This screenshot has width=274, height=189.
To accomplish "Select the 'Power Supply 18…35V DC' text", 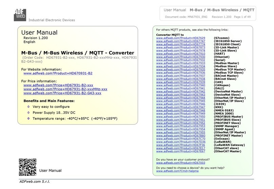I will tap(54, 113).
